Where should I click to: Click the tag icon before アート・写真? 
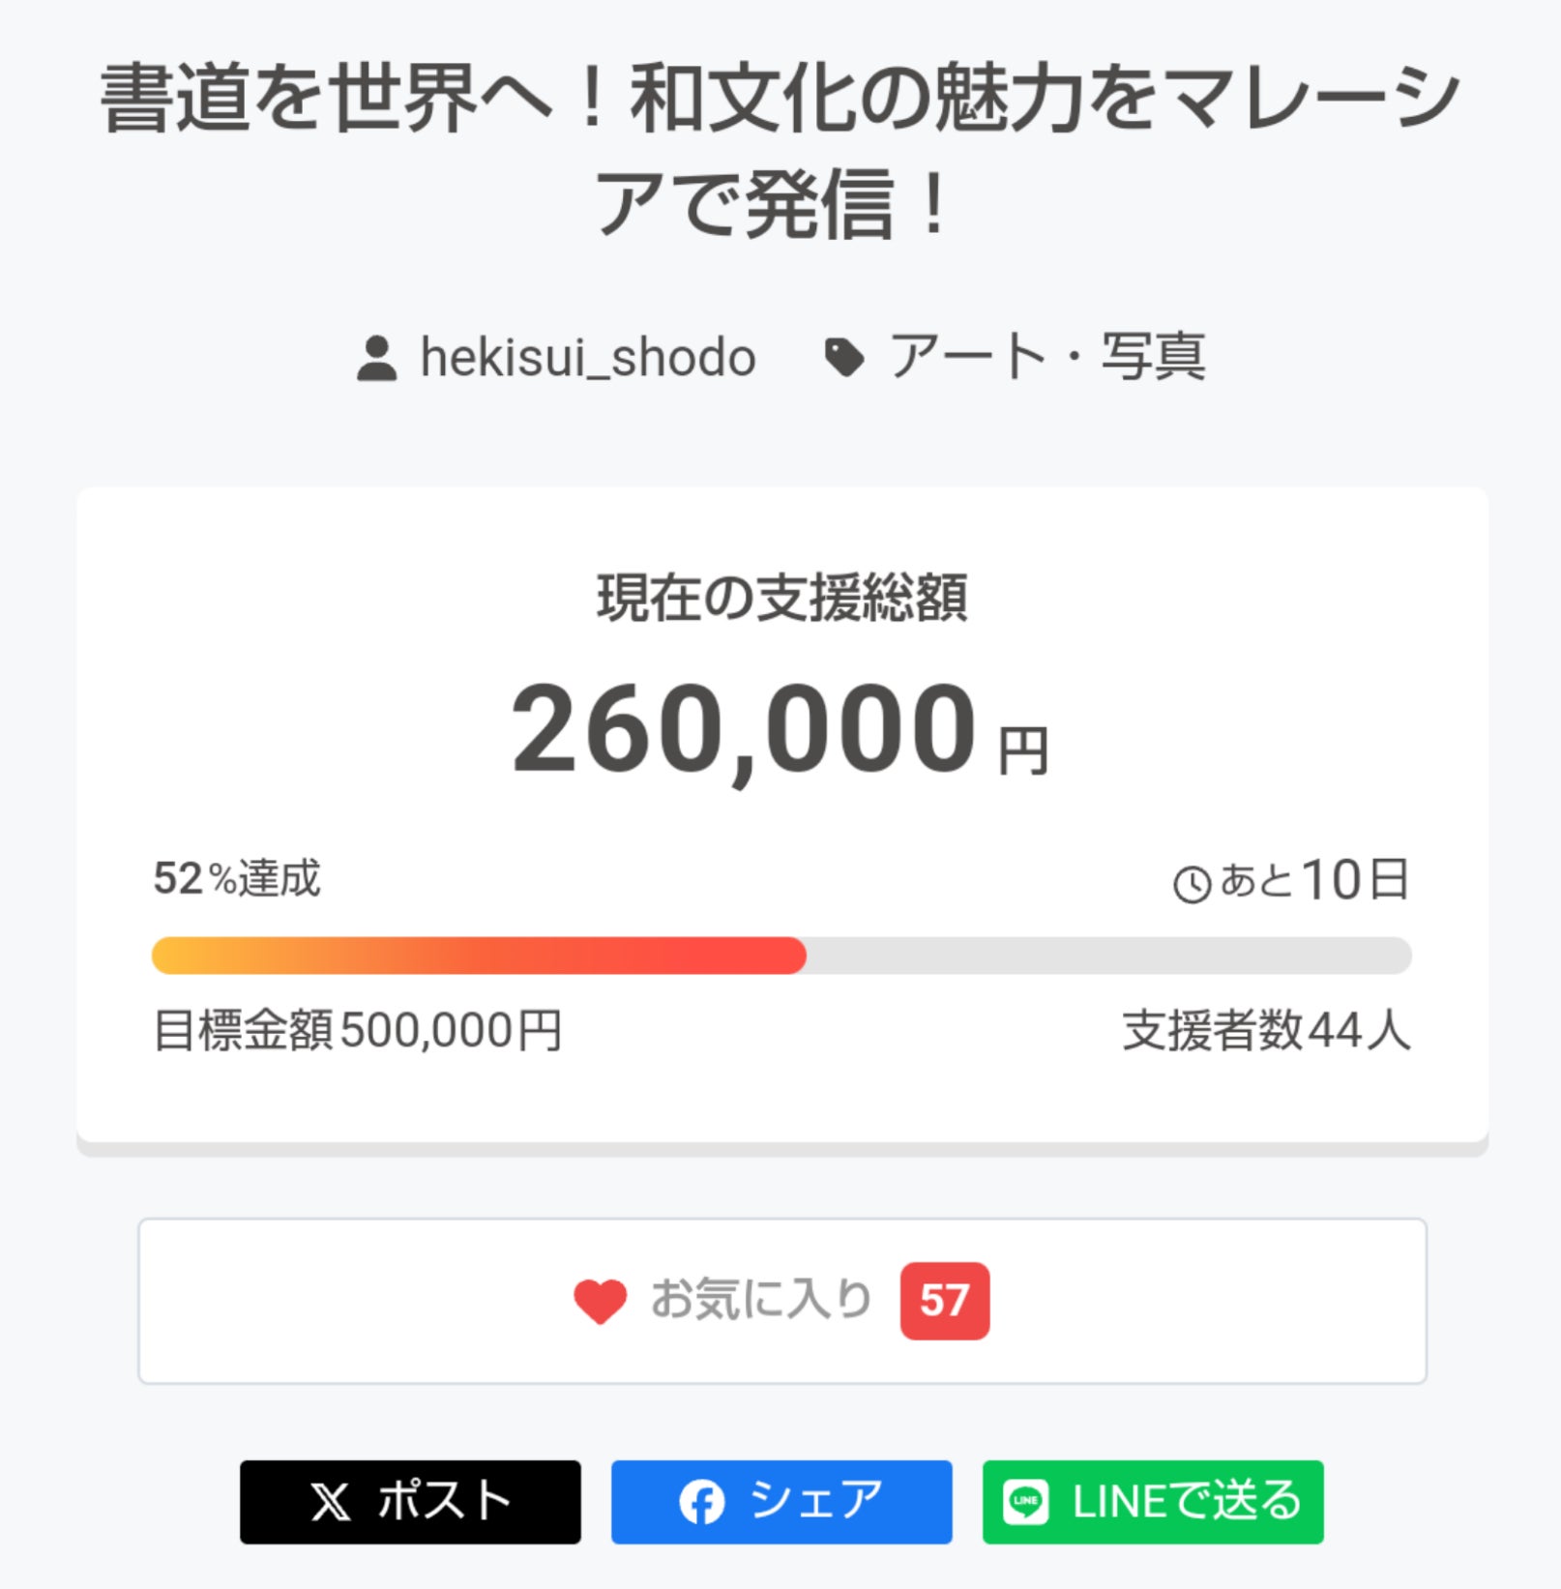pos(843,359)
